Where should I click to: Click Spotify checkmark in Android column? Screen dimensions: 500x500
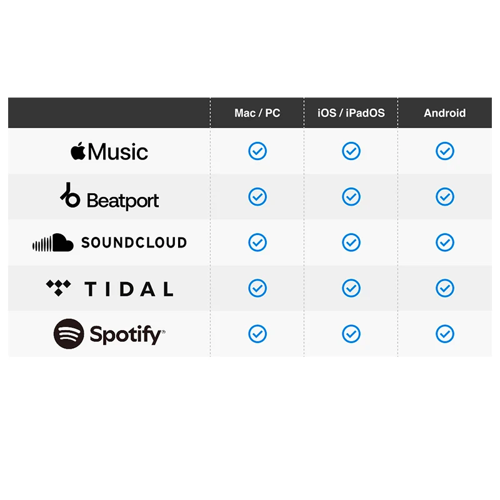[x=445, y=334]
